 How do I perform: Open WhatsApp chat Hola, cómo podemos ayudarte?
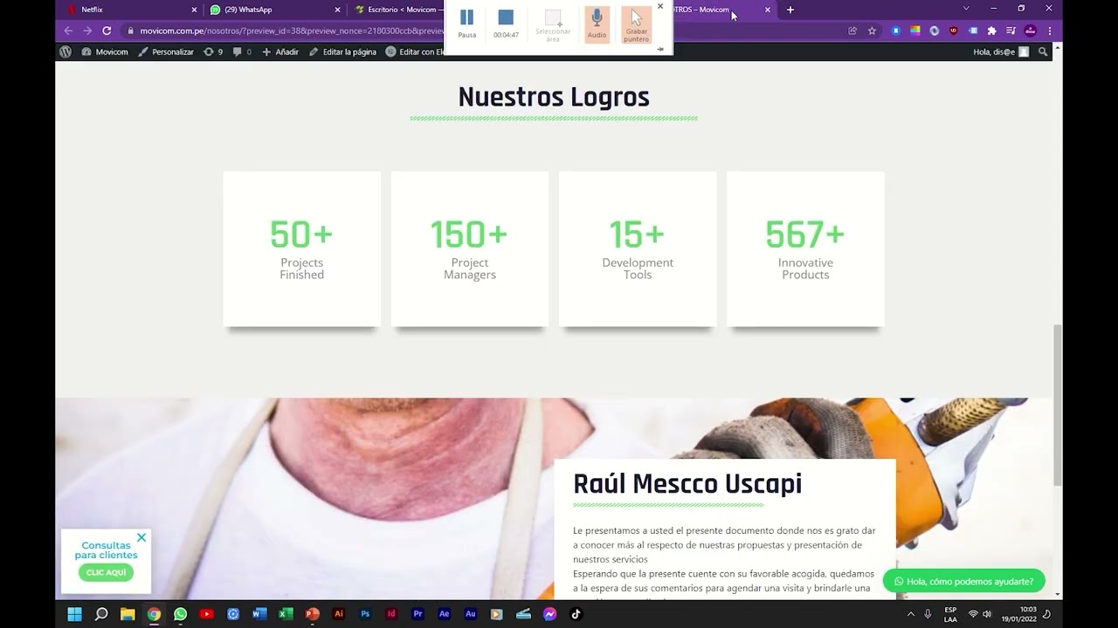pos(963,581)
